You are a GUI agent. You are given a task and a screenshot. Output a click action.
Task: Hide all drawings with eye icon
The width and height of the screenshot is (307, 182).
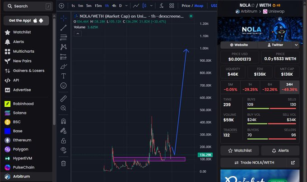tap(64, 150)
